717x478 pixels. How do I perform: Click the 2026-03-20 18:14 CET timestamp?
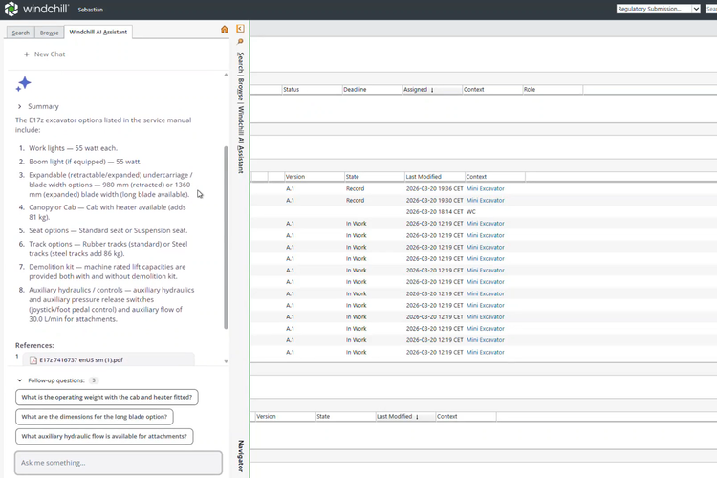pyautogui.click(x=434, y=212)
